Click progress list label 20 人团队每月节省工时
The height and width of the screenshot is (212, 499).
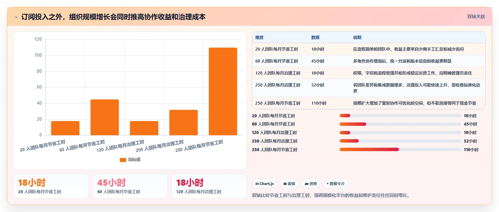click(273, 116)
